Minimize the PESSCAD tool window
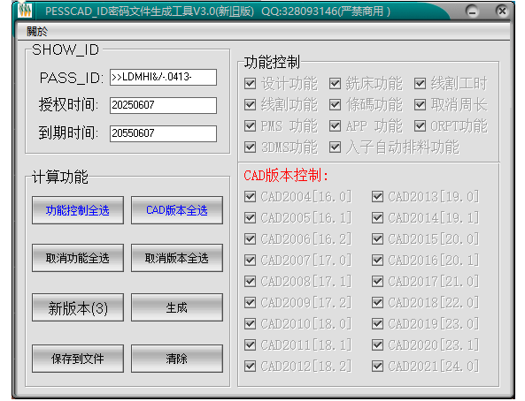The width and height of the screenshot is (525, 401). pos(472,11)
